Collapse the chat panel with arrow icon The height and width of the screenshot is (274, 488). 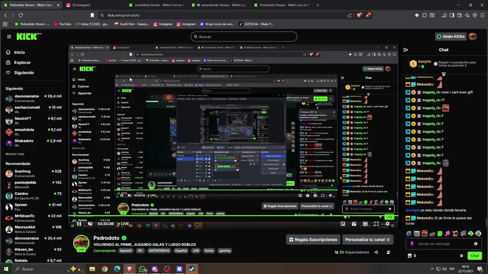click(x=406, y=50)
